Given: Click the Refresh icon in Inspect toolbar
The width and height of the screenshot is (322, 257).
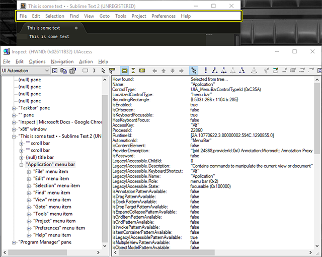Looking at the screenshot, I should [55, 71].
